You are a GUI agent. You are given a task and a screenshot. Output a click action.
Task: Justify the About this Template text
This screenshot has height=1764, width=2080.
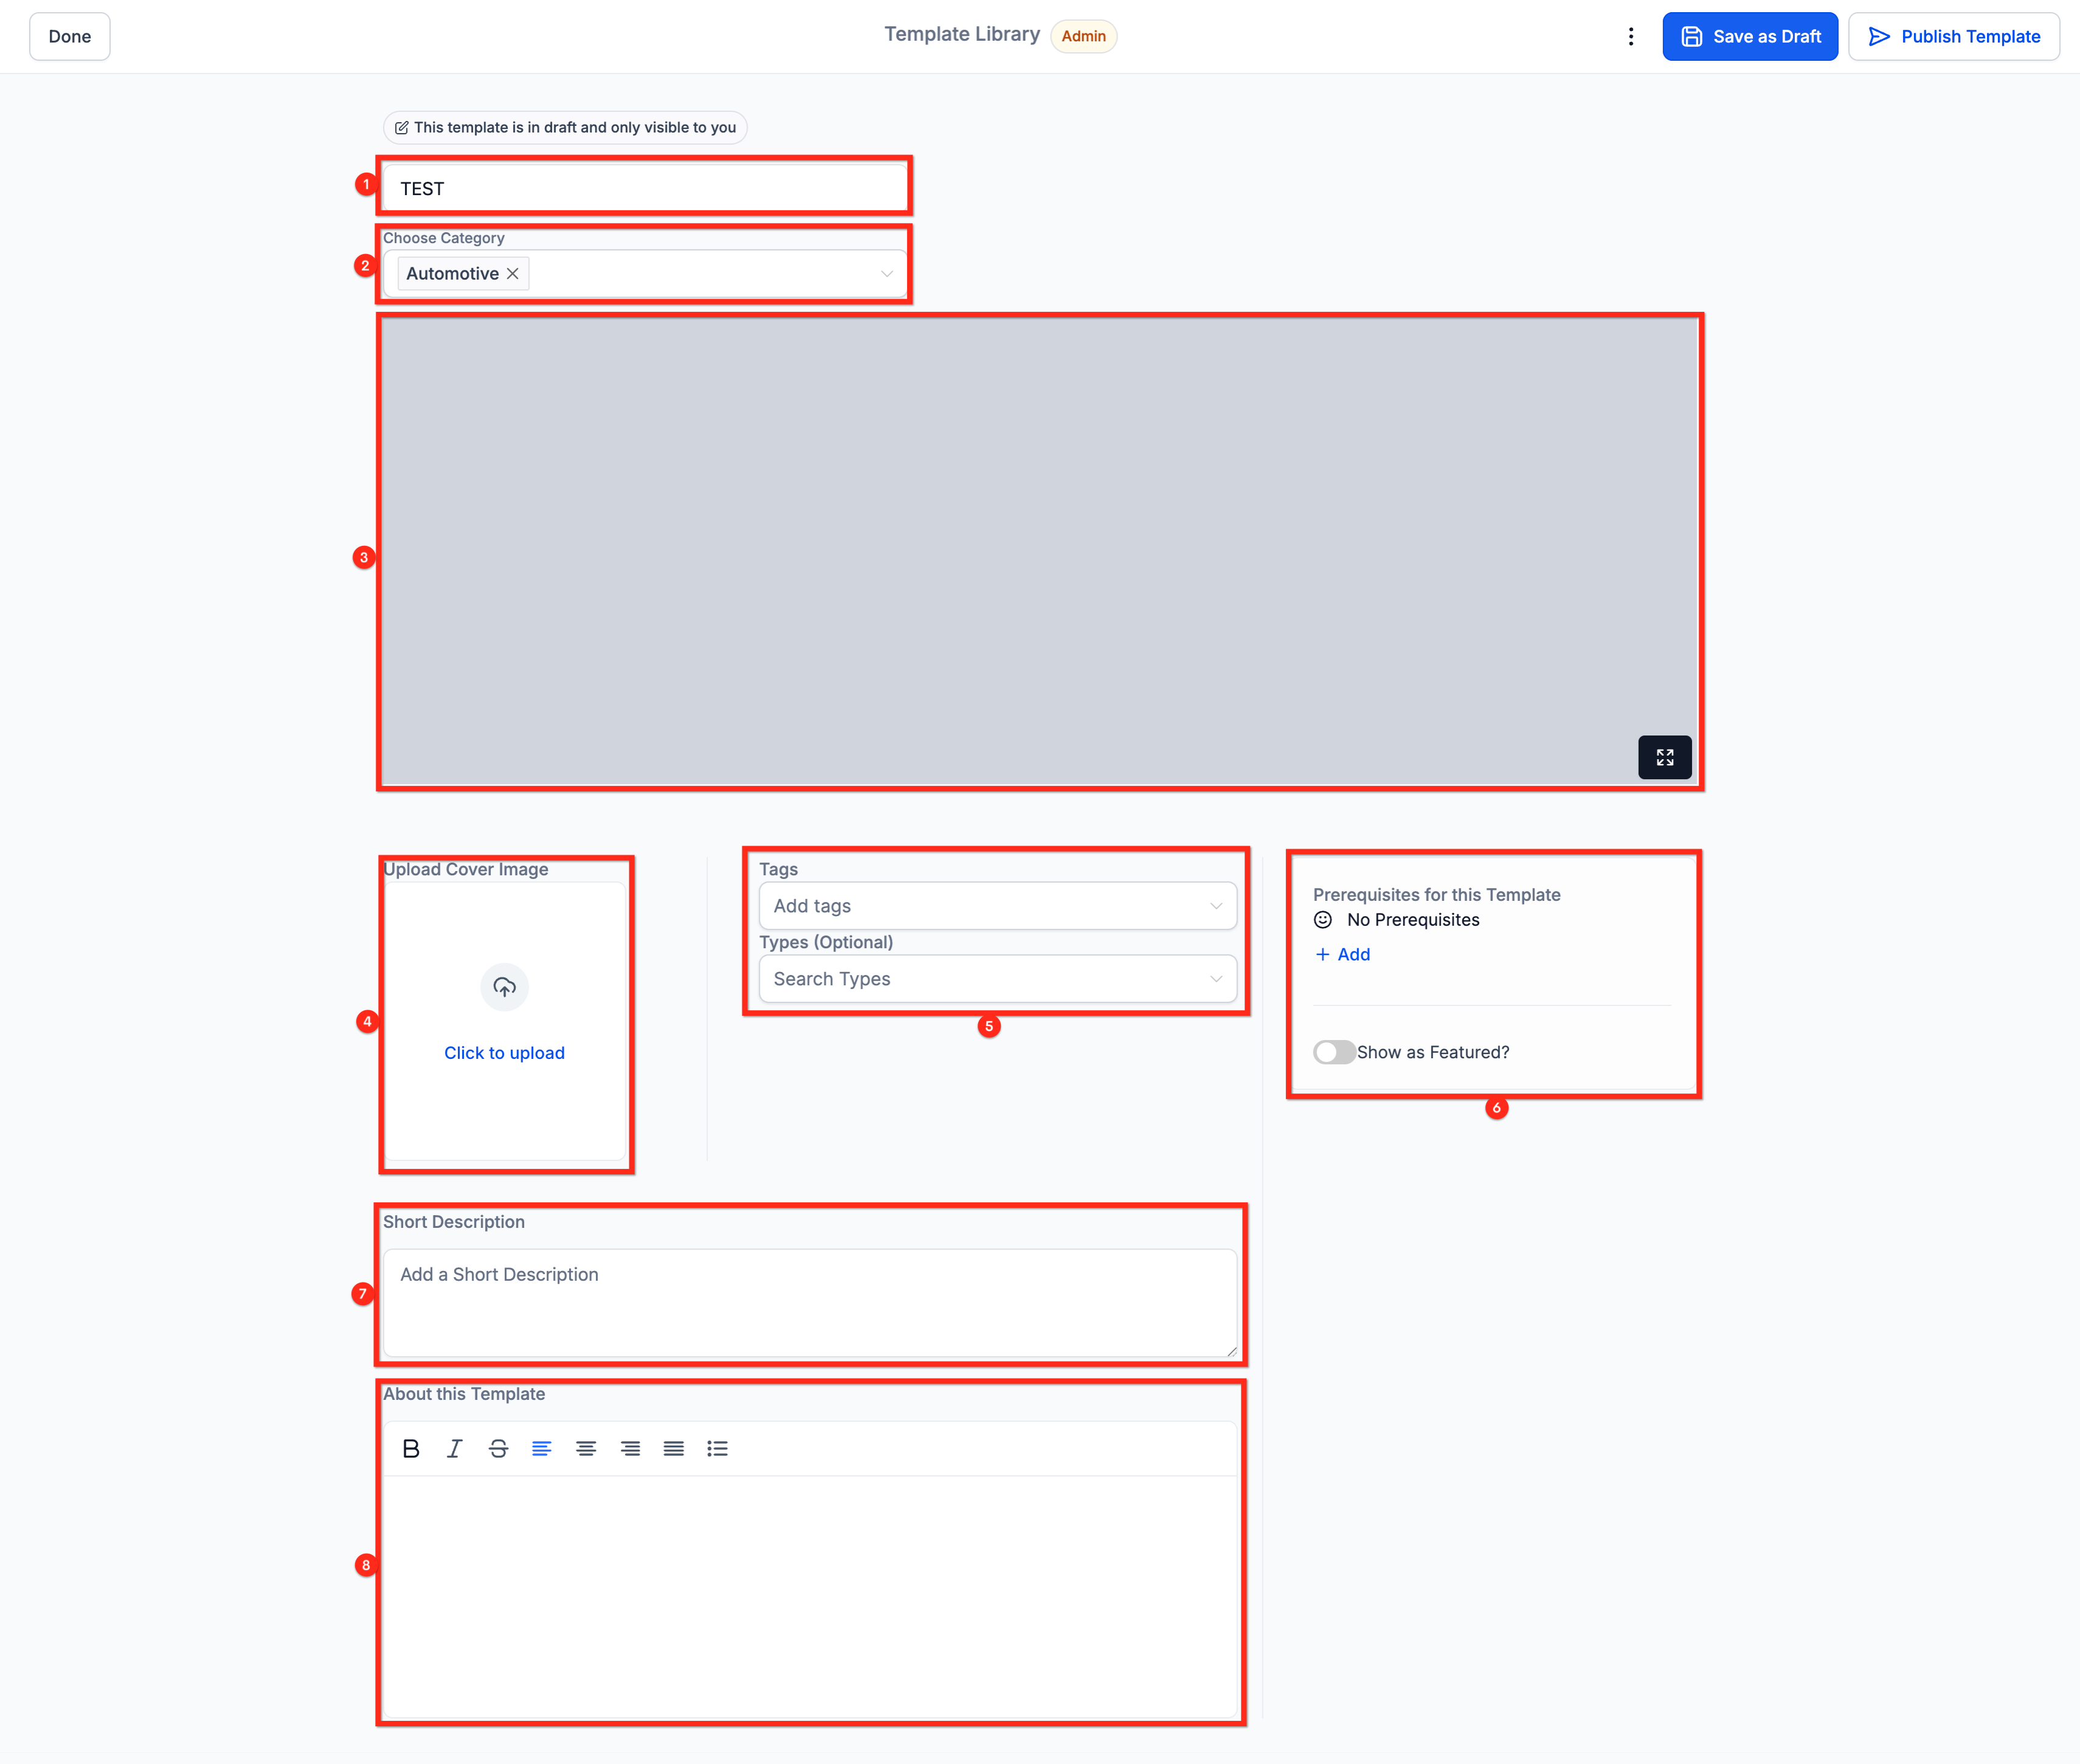[x=673, y=1448]
